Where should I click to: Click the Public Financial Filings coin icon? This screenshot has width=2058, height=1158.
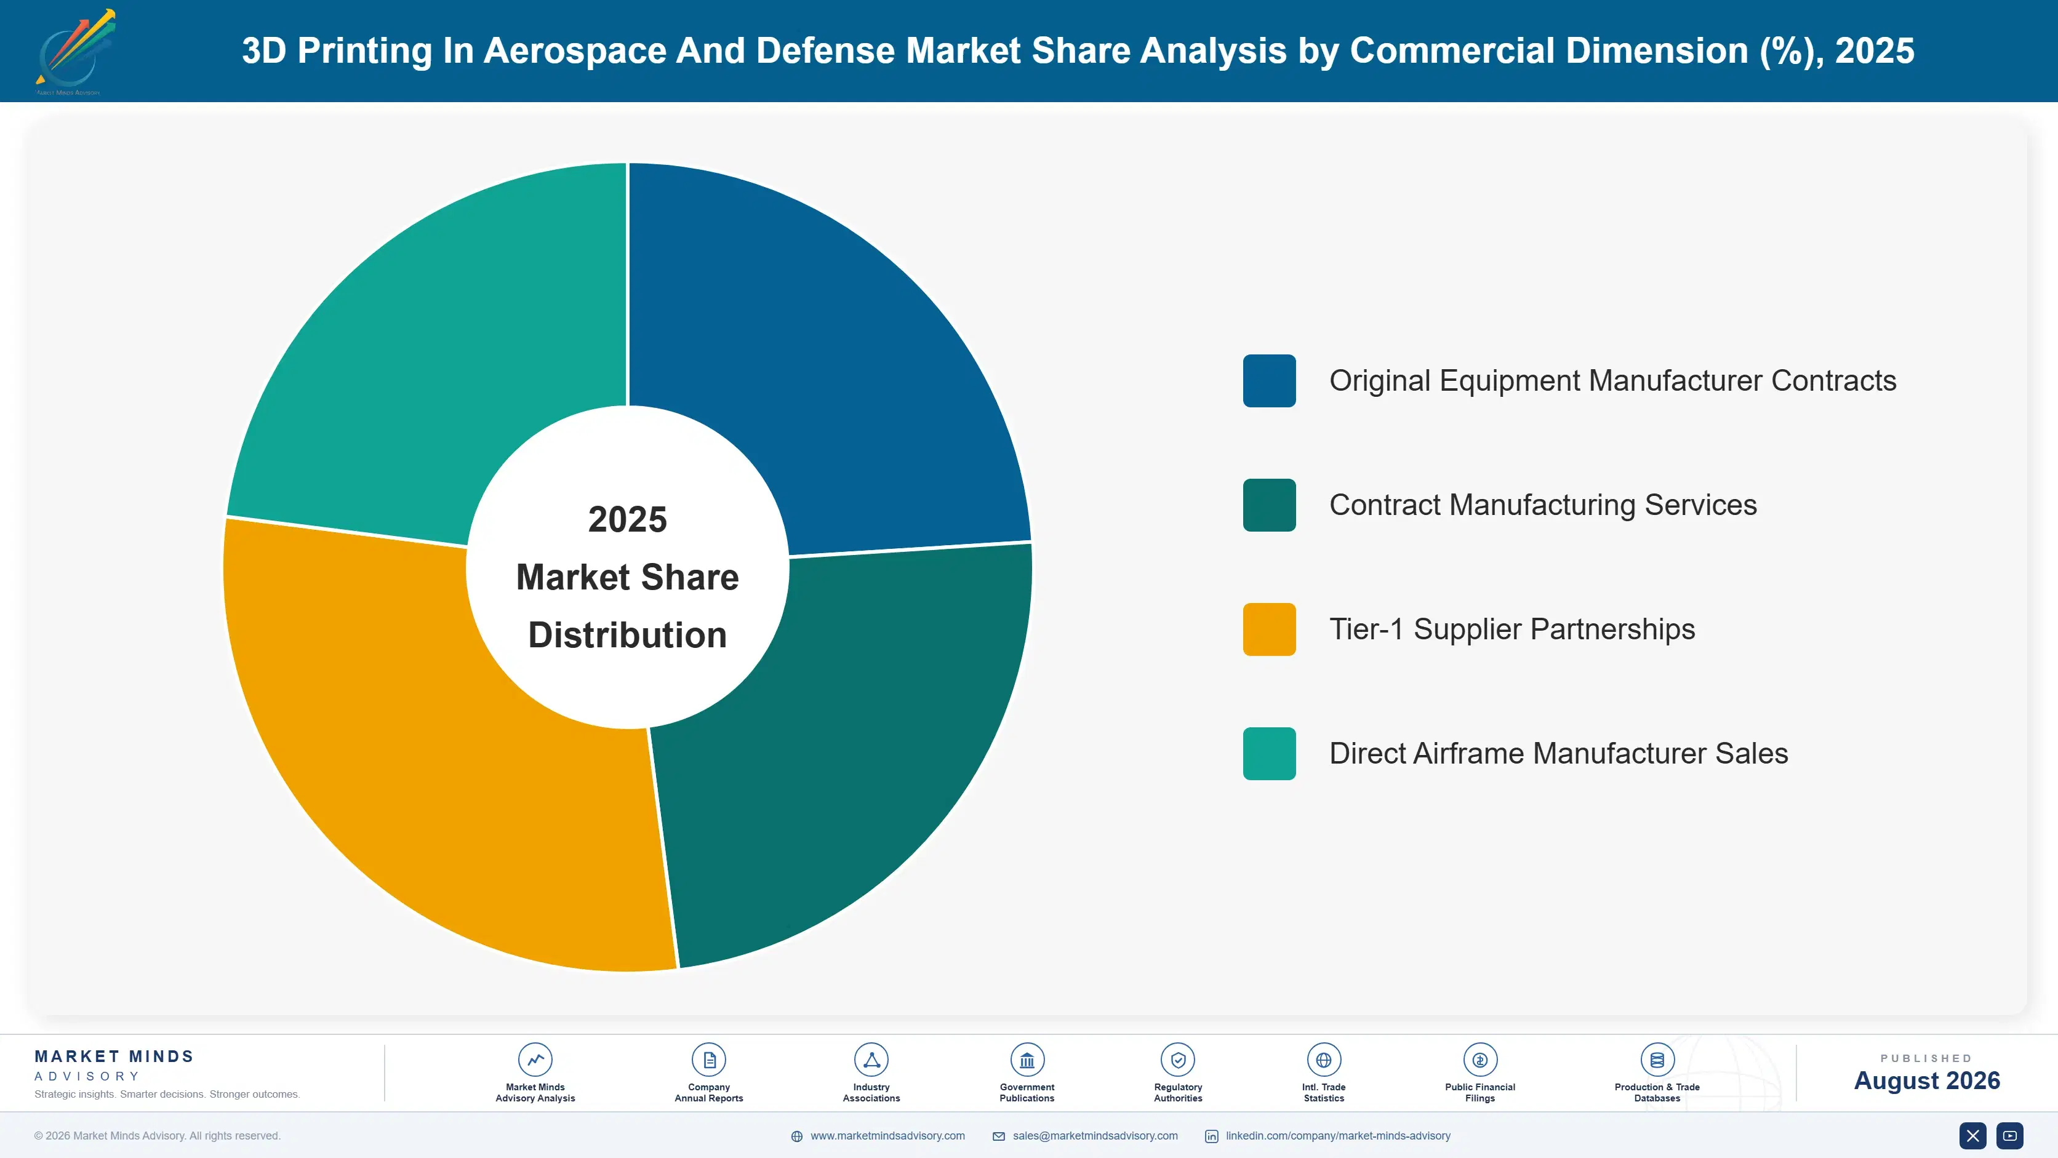coord(1479,1060)
